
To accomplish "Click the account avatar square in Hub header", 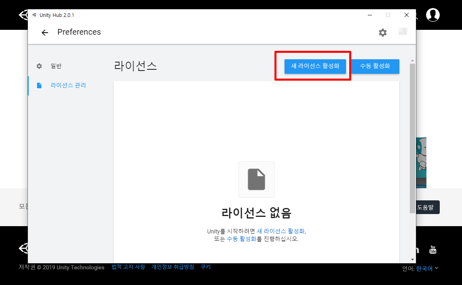I will (x=403, y=31).
